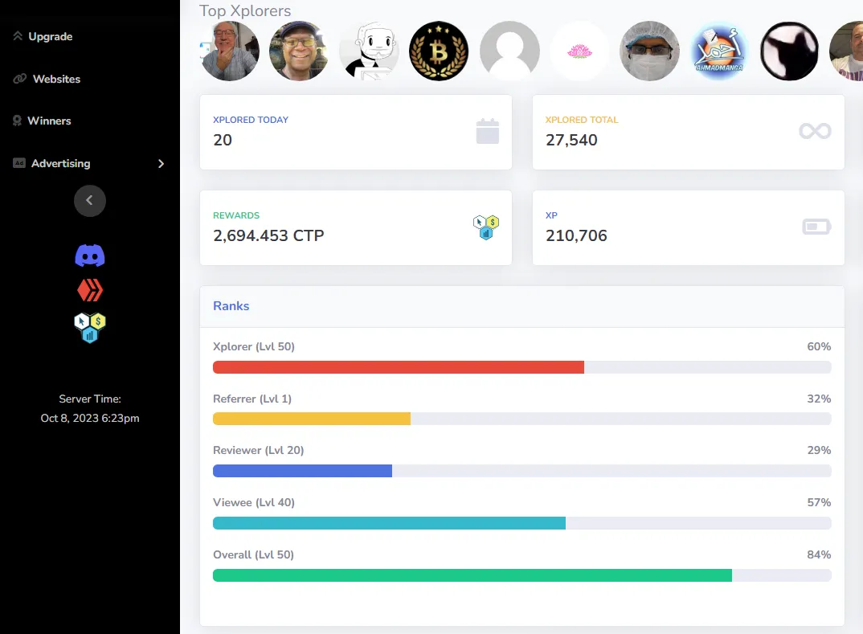Screen dimensions: 863x634
Task: Open the avatar of man in cap and glasses
Action: (x=299, y=51)
